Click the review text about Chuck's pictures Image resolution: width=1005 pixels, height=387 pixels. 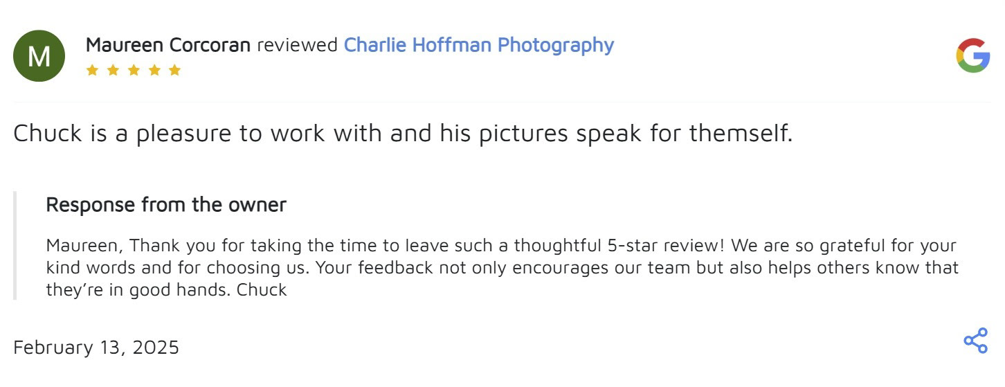(402, 133)
